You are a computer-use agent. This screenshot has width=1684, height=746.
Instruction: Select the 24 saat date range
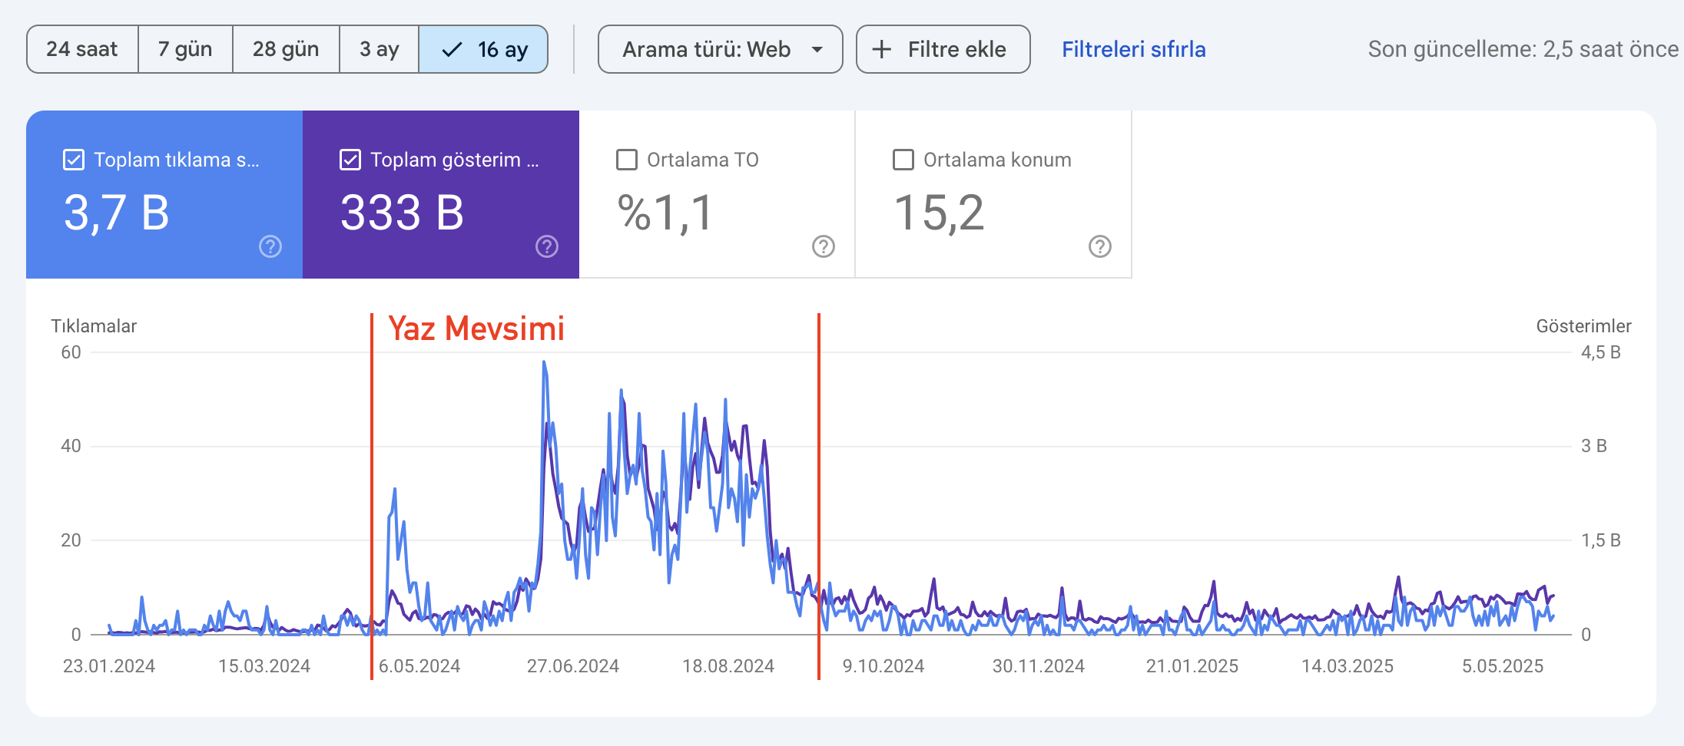pyautogui.click(x=82, y=49)
